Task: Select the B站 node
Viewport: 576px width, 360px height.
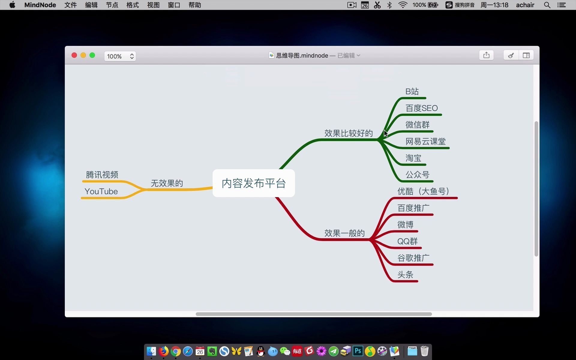Action: click(412, 91)
